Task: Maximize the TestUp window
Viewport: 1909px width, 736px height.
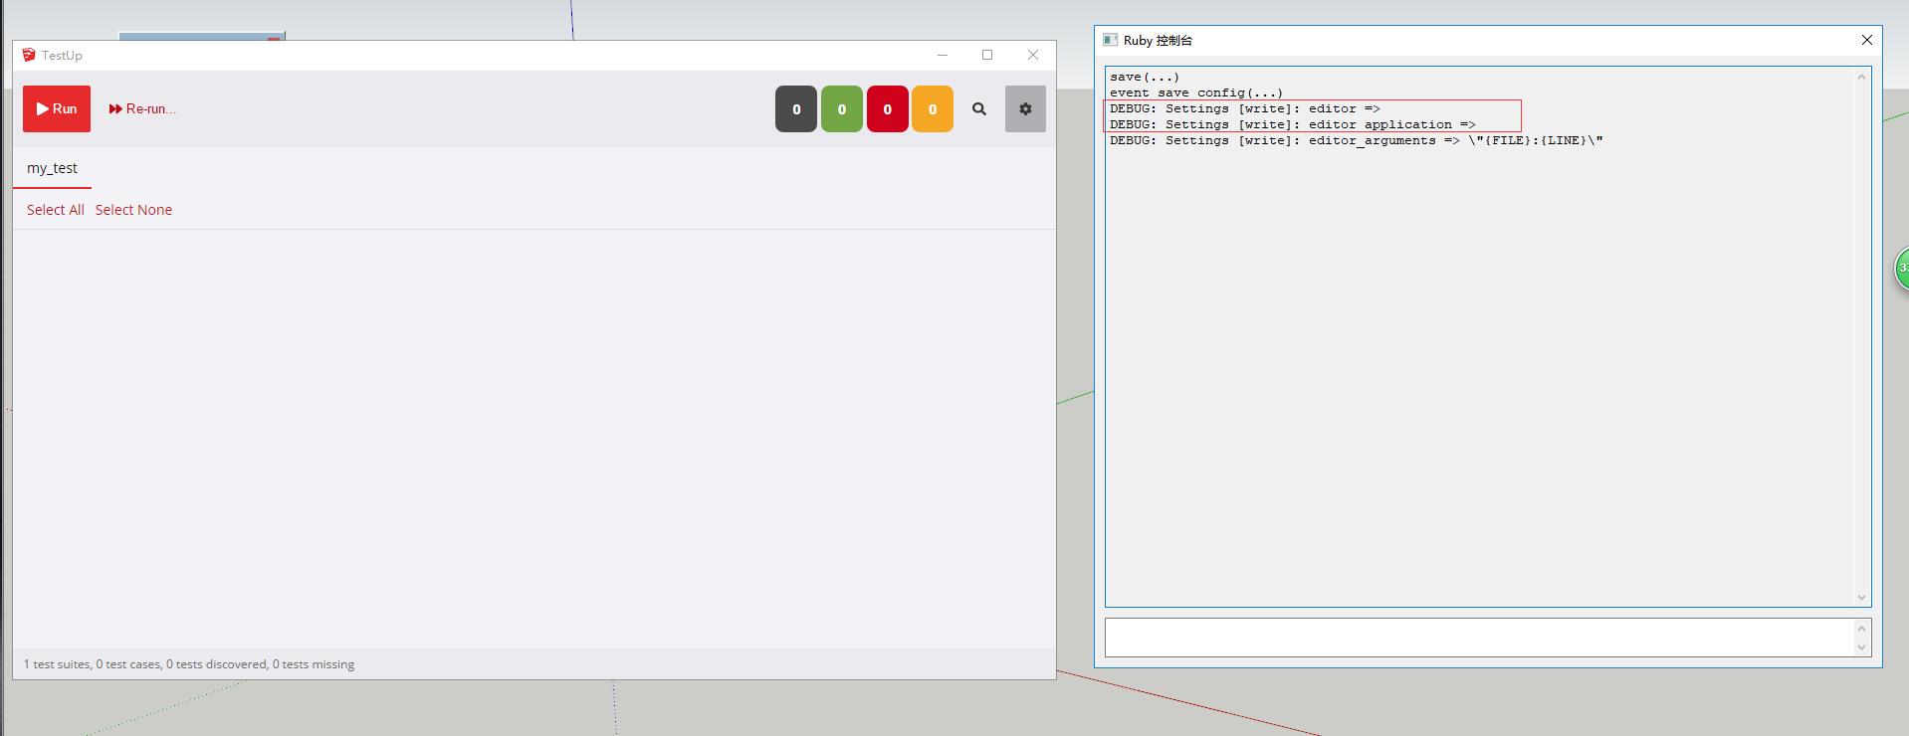Action: point(987,55)
